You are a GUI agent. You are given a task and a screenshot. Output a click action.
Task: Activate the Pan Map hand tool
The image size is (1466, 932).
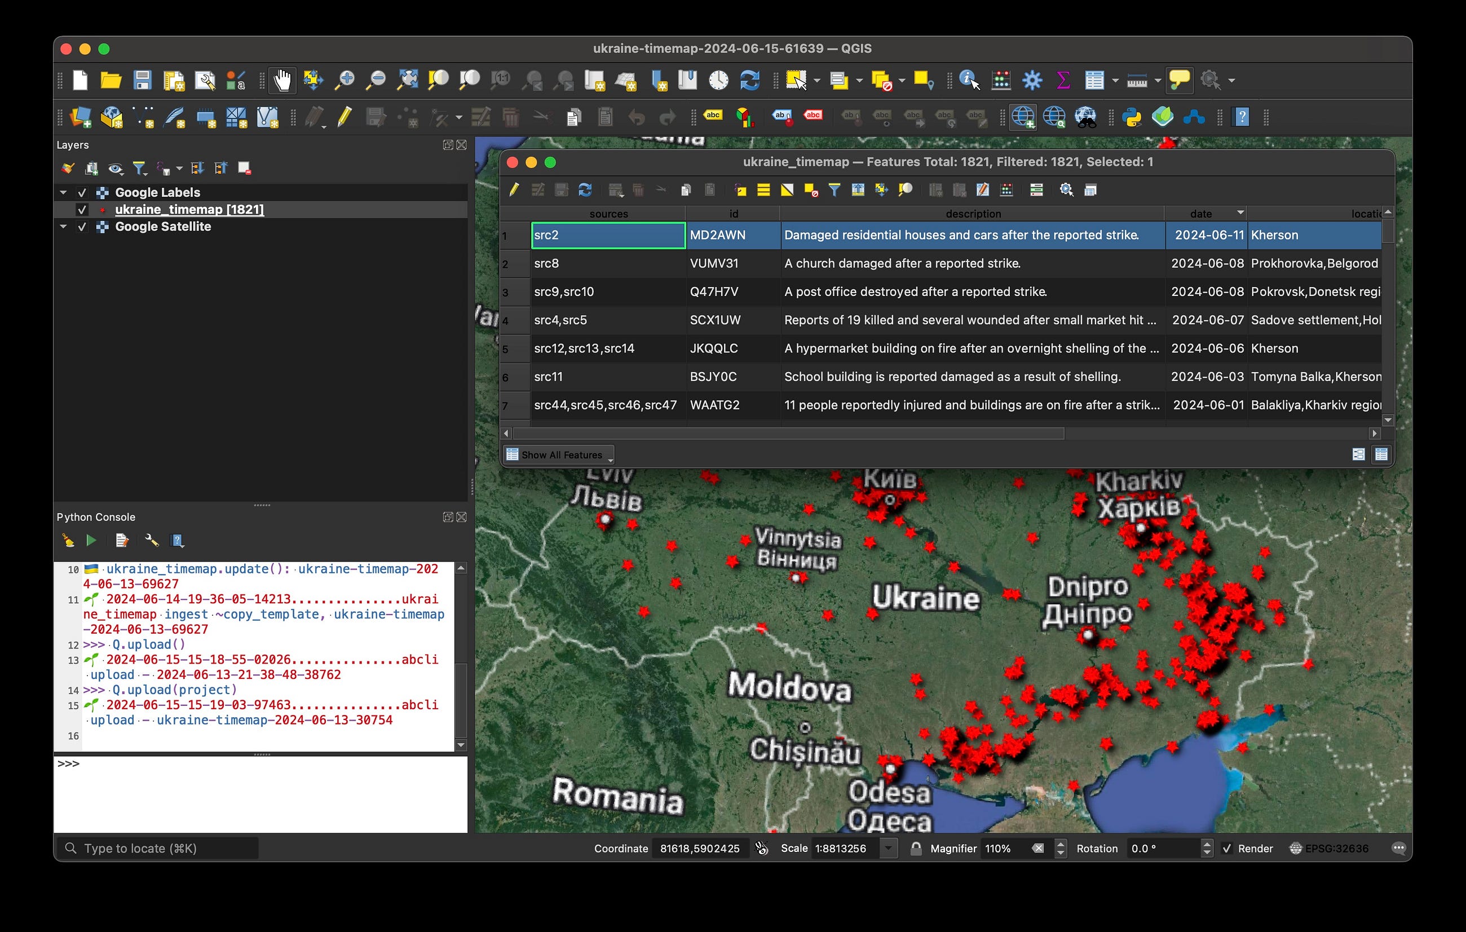click(282, 79)
